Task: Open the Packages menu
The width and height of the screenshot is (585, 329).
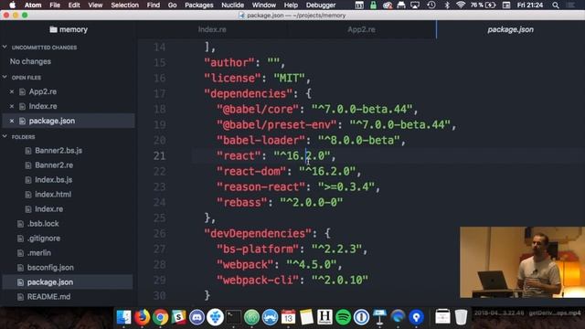Action: coord(199,5)
